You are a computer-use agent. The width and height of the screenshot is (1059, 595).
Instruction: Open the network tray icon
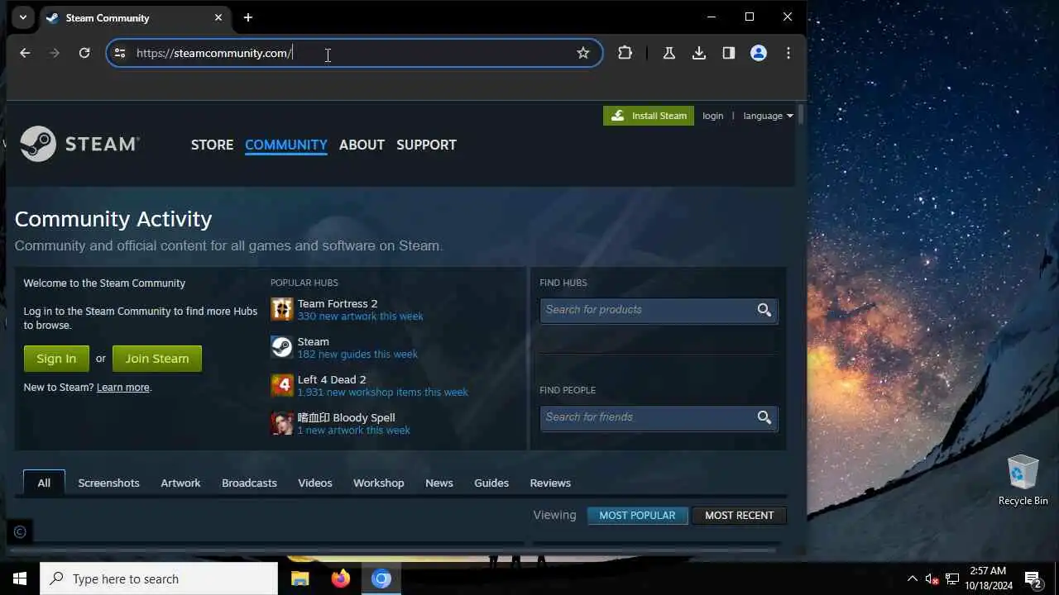pyautogui.click(x=952, y=578)
